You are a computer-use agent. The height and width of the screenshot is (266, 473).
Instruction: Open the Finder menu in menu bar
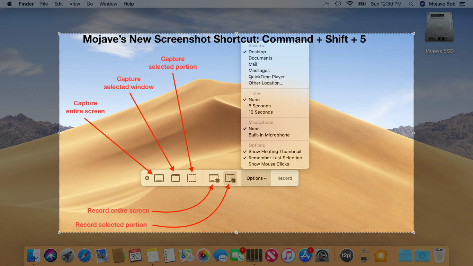26,4
